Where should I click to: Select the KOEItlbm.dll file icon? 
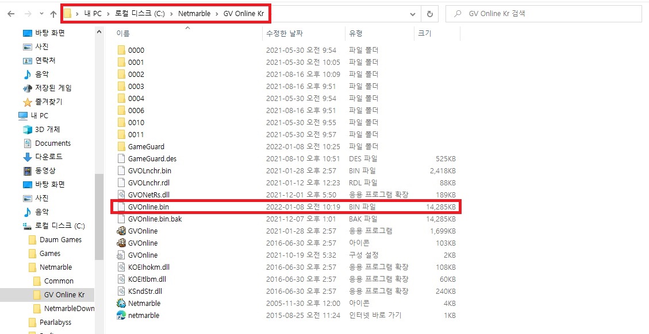coord(121,279)
